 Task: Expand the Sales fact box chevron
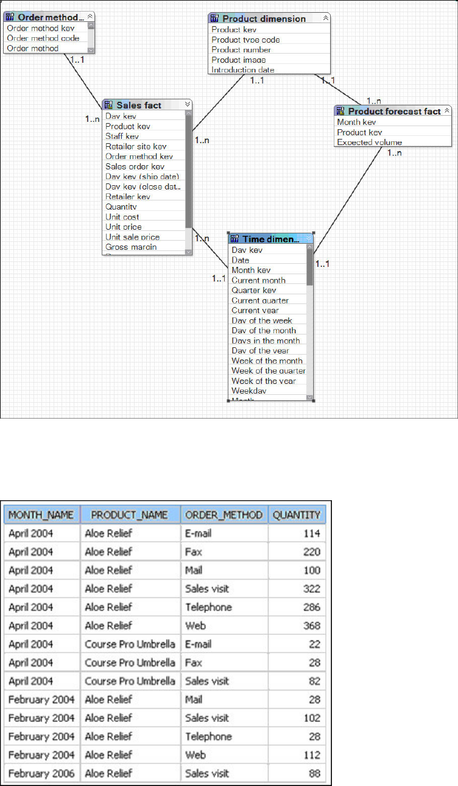tap(188, 105)
